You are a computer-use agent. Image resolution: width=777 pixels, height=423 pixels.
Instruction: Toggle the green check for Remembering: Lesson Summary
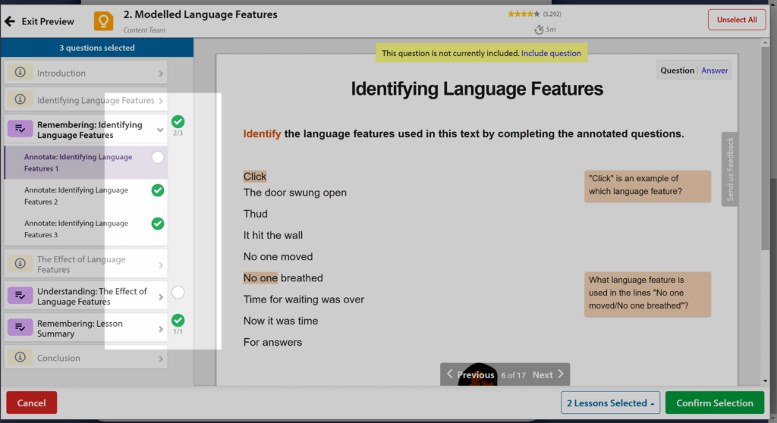[x=178, y=321]
